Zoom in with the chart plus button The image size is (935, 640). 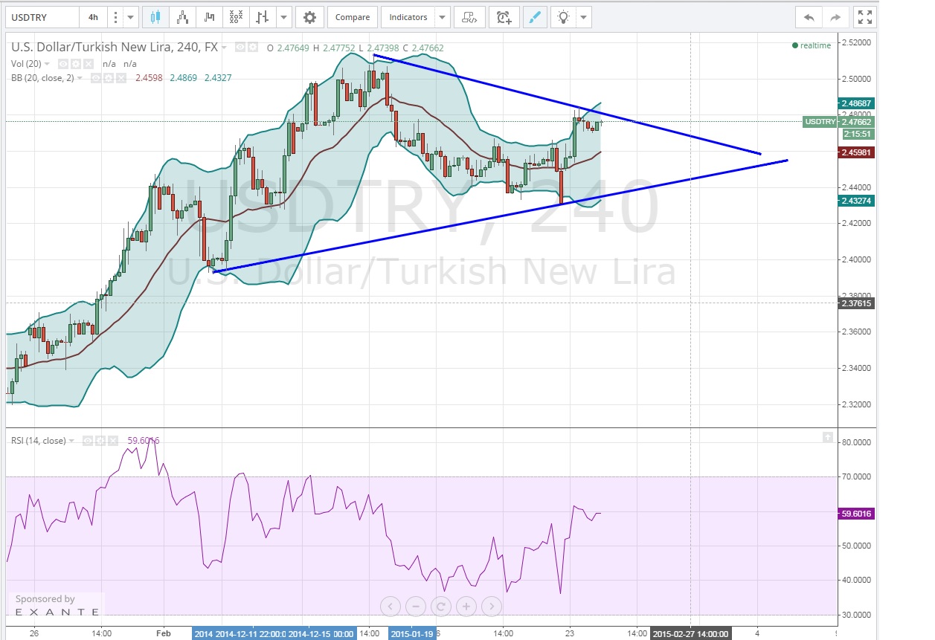466,607
